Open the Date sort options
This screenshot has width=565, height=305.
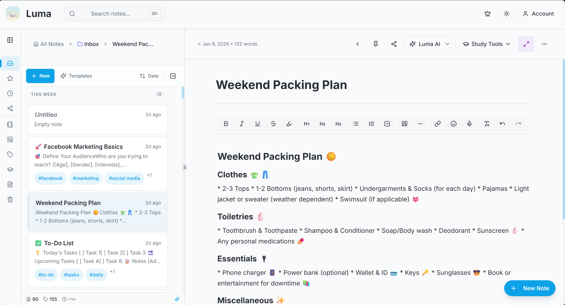[149, 76]
